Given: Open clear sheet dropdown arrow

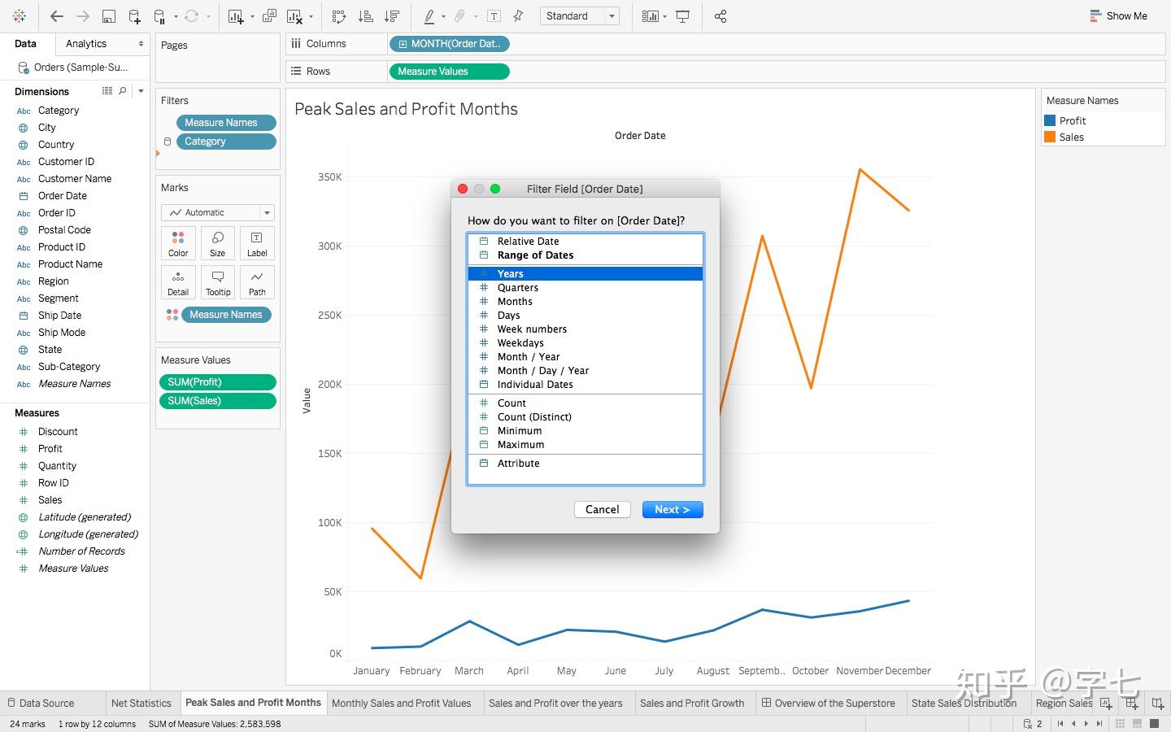Looking at the screenshot, I should (x=311, y=16).
